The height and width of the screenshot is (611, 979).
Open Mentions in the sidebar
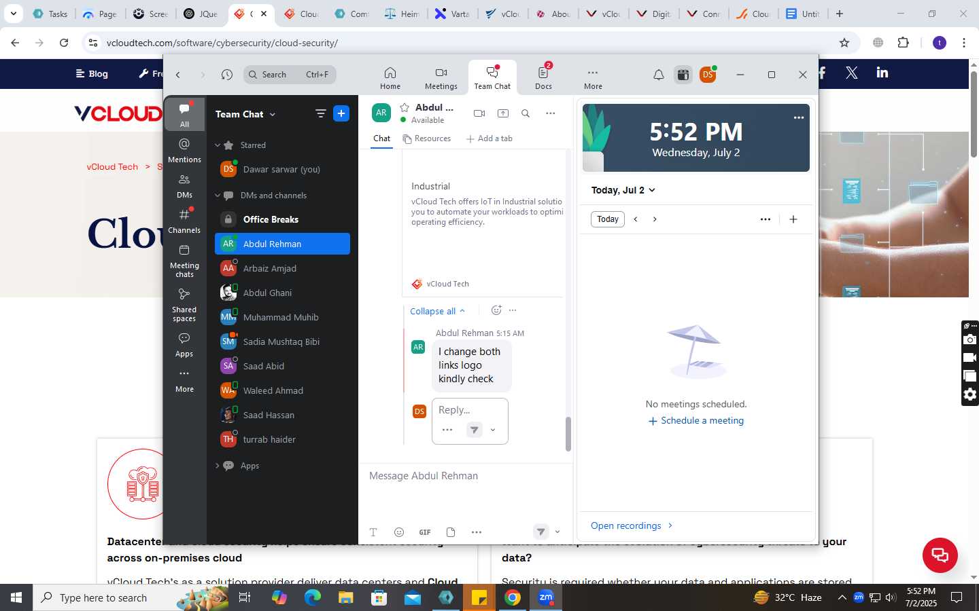coord(184,151)
